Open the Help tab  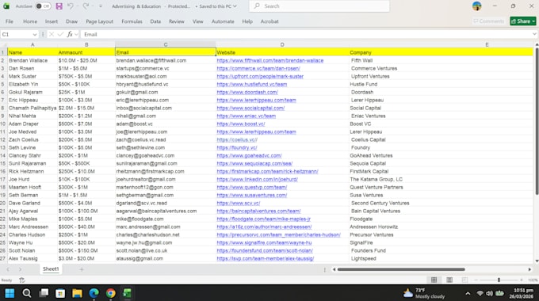point(247,21)
